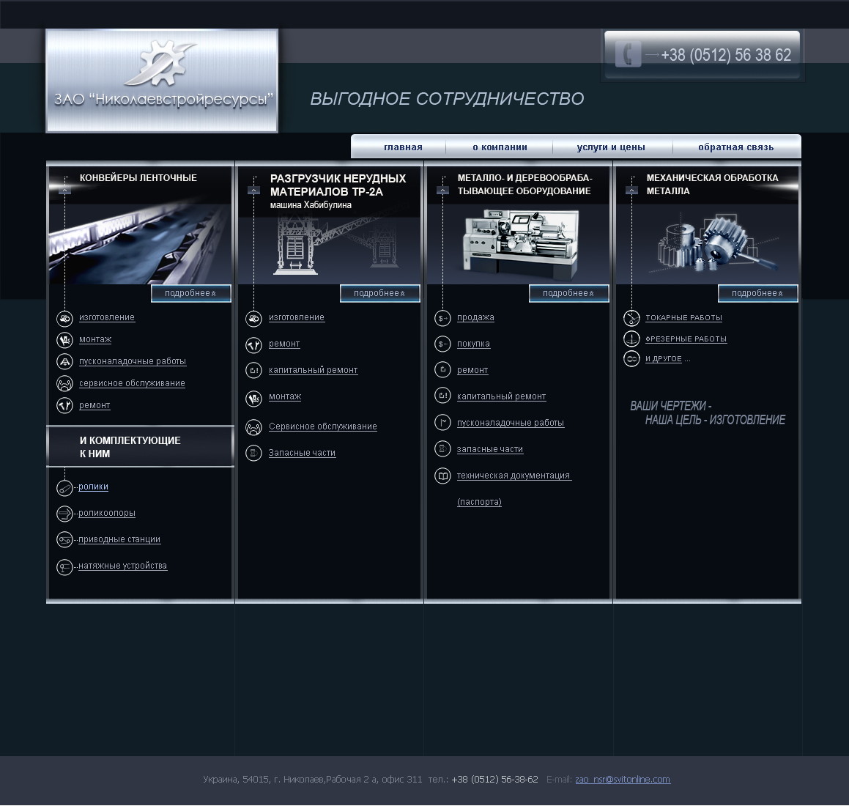849x806 pixels.
Task: Click the book icon for 'техническая документация'
Action: [x=442, y=476]
